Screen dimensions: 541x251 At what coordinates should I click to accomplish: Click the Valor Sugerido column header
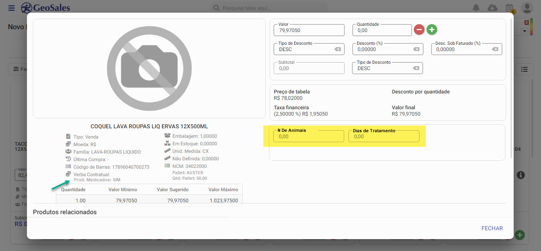point(173,190)
